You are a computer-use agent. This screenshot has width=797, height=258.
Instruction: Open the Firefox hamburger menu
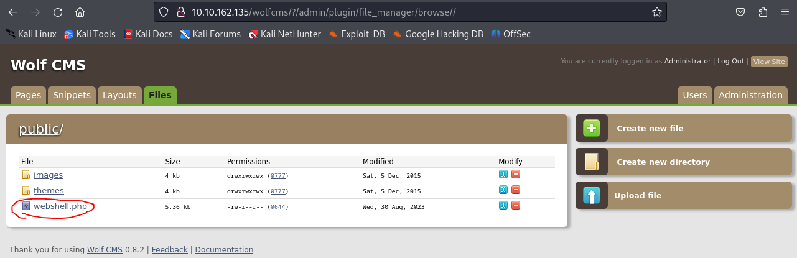point(785,12)
